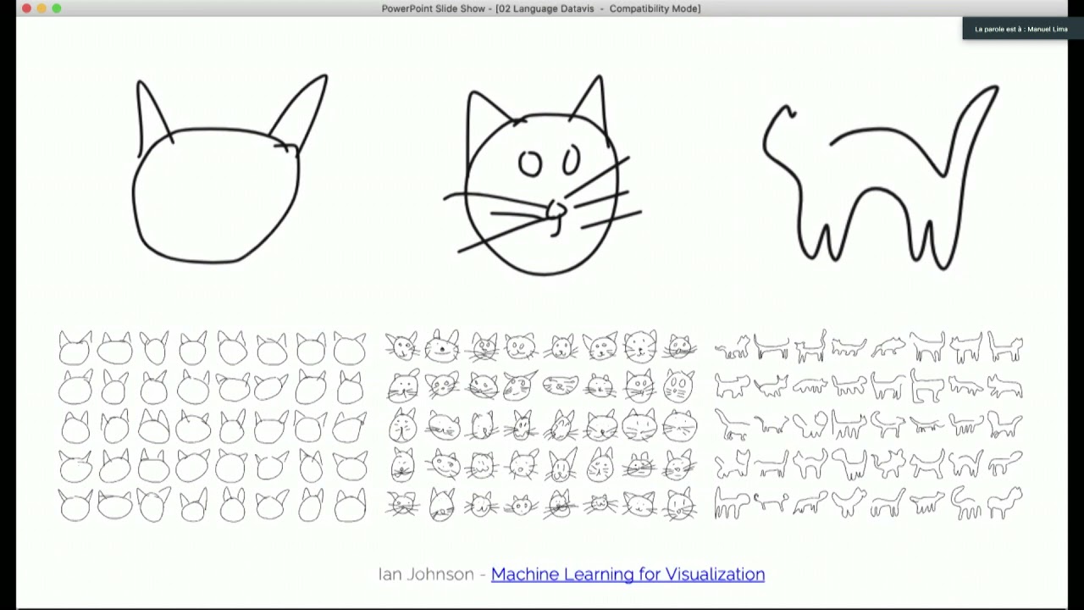Click the Ian Johnson author text

[x=426, y=574]
